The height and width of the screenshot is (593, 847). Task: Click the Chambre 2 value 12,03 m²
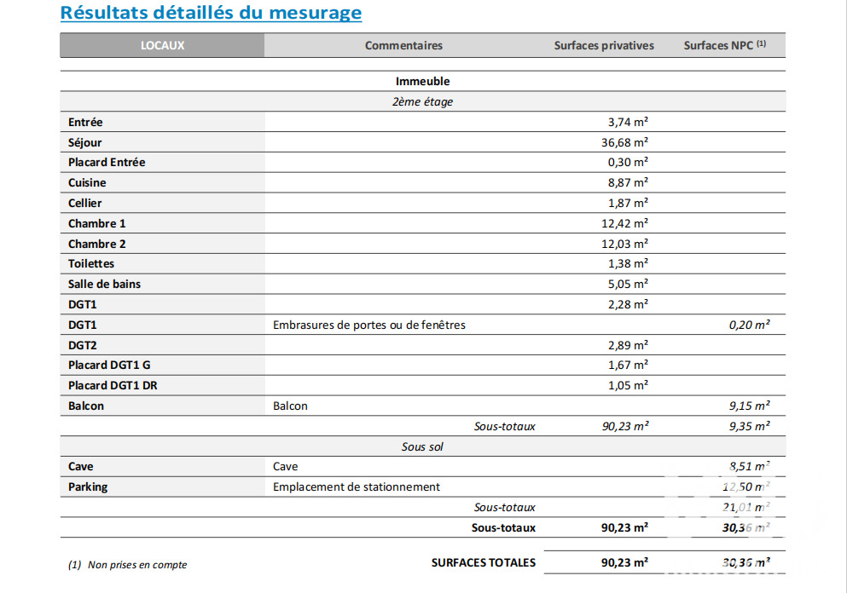(624, 244)
